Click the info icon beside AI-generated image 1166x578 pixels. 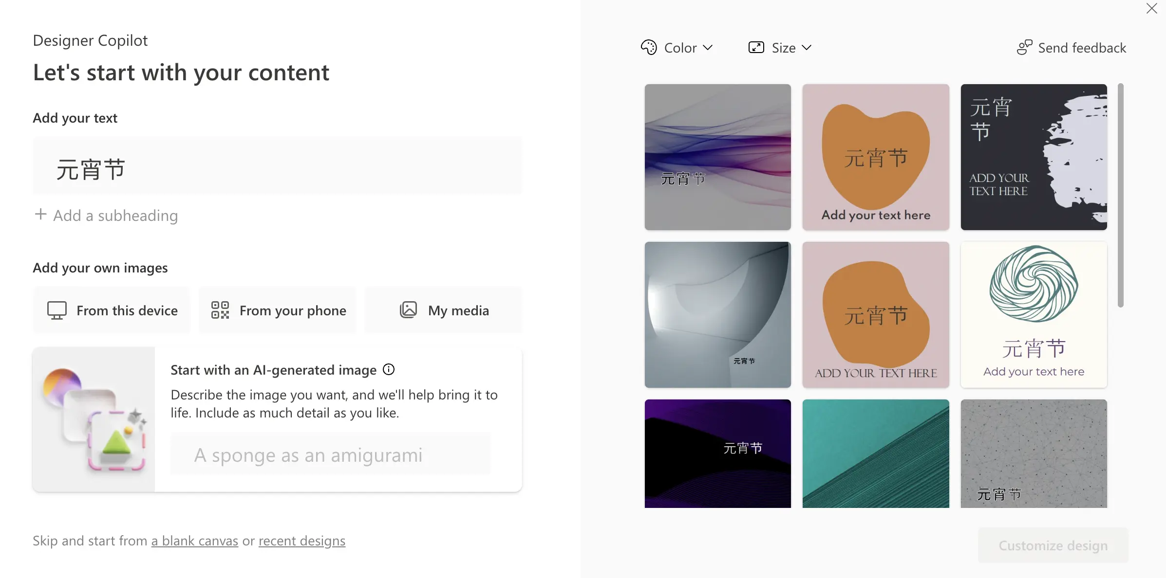click(389, 370)
